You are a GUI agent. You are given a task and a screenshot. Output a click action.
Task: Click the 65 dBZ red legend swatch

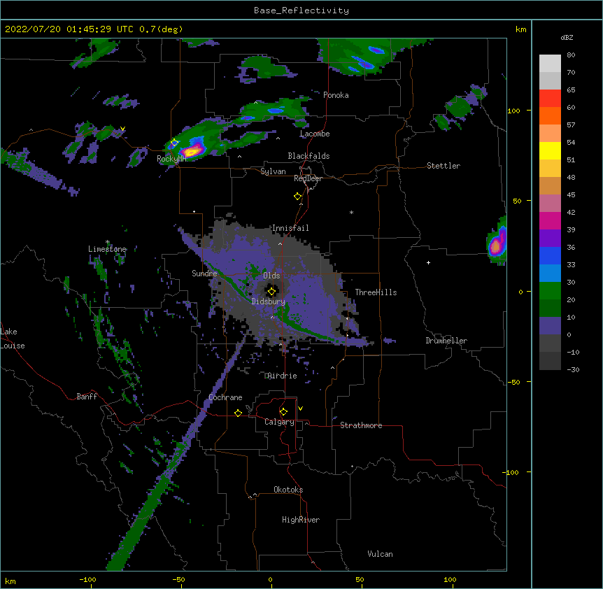pyautogui.click(x=550, y=99)
